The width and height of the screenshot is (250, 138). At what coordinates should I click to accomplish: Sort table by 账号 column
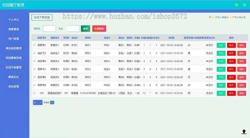click(66, 38)
